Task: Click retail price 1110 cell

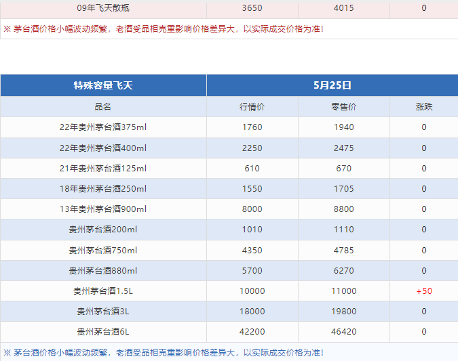Action: click(344, 230)
